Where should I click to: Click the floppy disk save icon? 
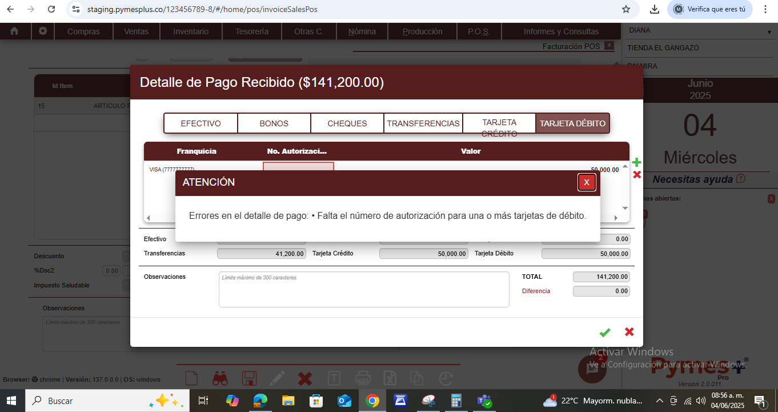[x=249, y=378]
